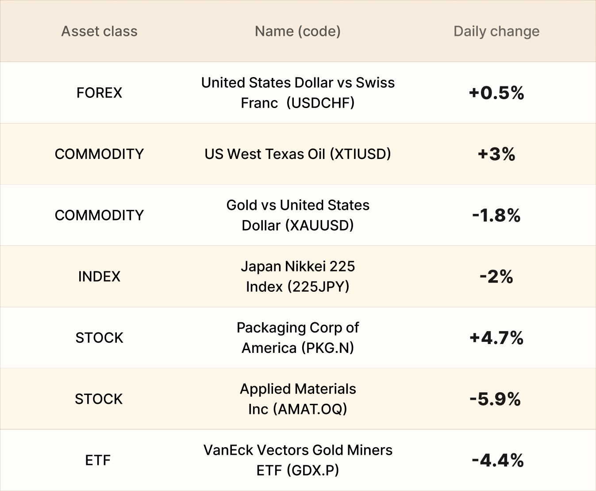596x491 pixels.
Task: Open Packaging Corp of America (PKG.N)
Action: pos(298,337)
